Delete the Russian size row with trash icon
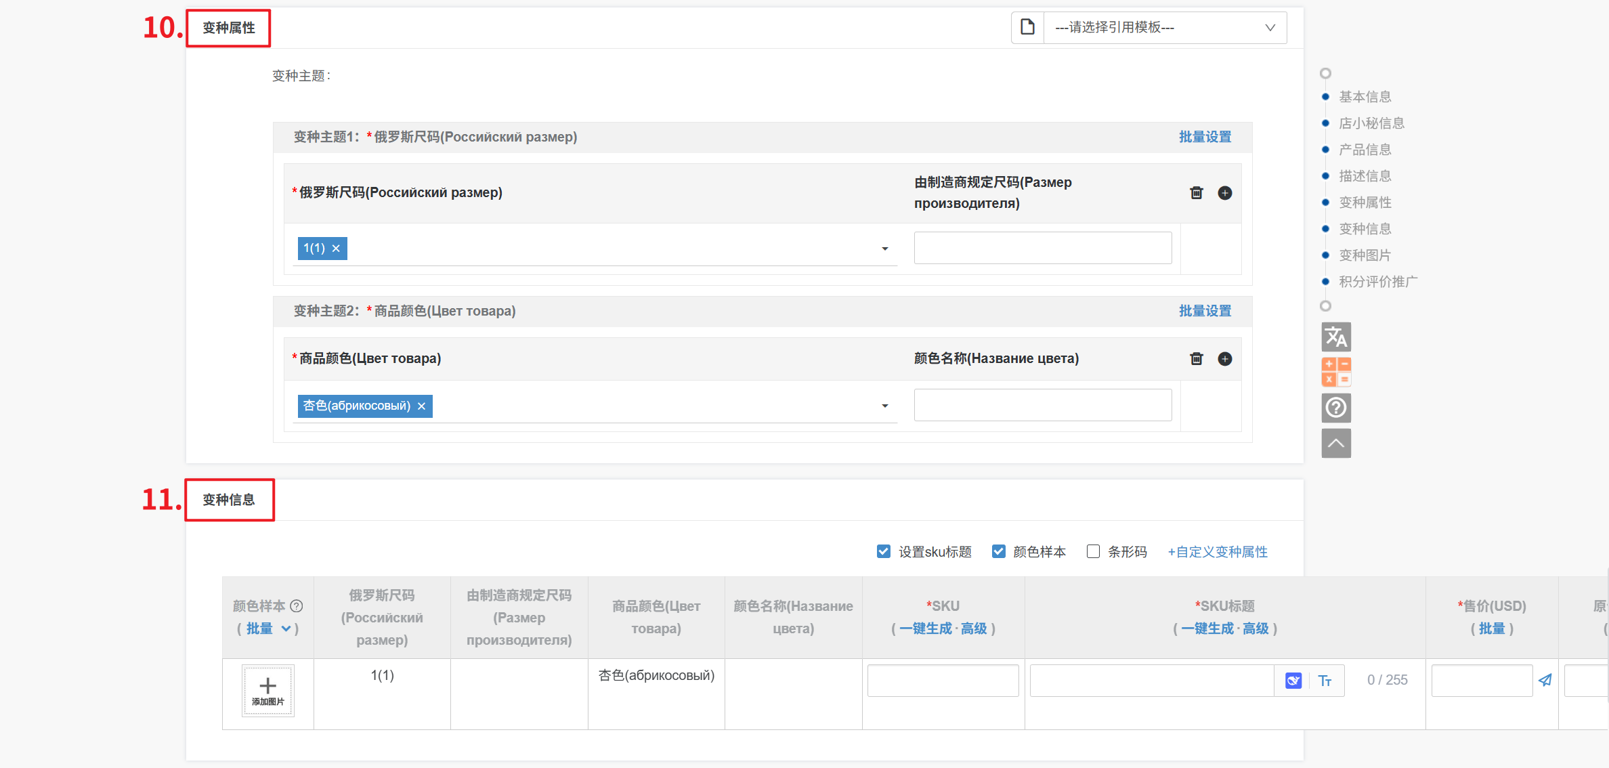Image resolution: width=1609 pixels, height=768 pixels. coord(1196,193)
